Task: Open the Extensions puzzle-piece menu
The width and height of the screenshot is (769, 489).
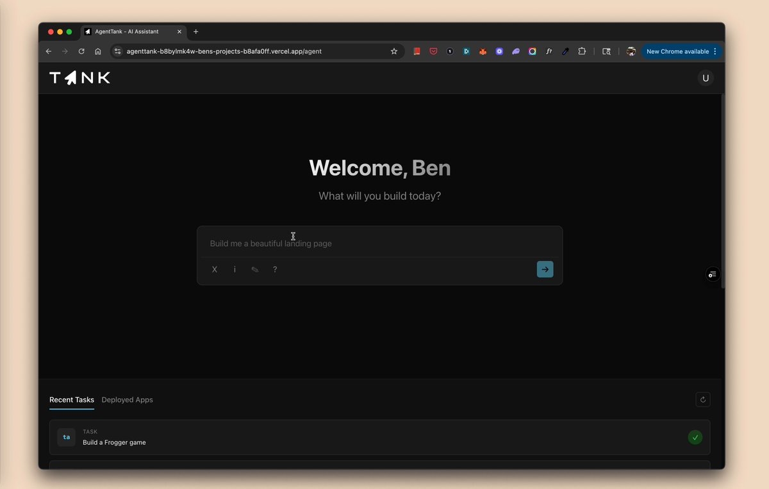Action: [x=582, y=51]
